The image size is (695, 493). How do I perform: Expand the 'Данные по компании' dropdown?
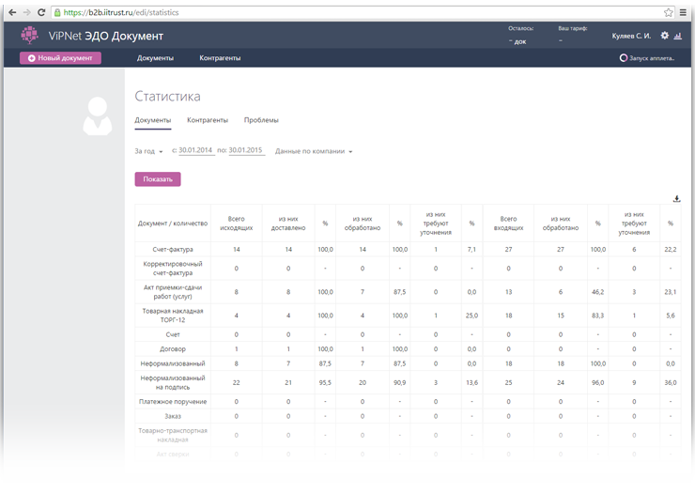314,151
